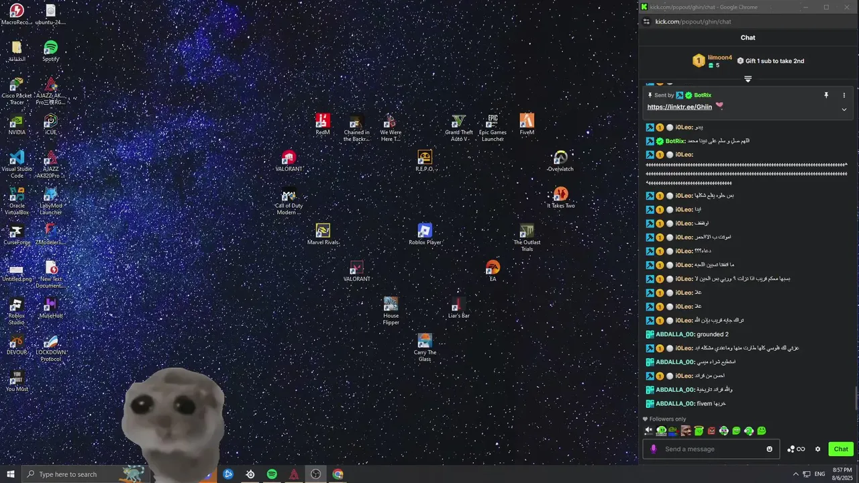Open the RedM desktop shortcut
This screenshot has width=859, height=483.
[323, 124]
